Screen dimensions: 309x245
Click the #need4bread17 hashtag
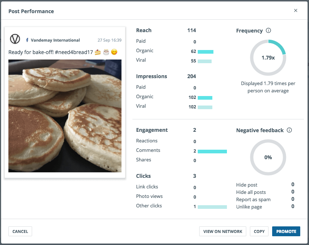[x=74, y=52]
